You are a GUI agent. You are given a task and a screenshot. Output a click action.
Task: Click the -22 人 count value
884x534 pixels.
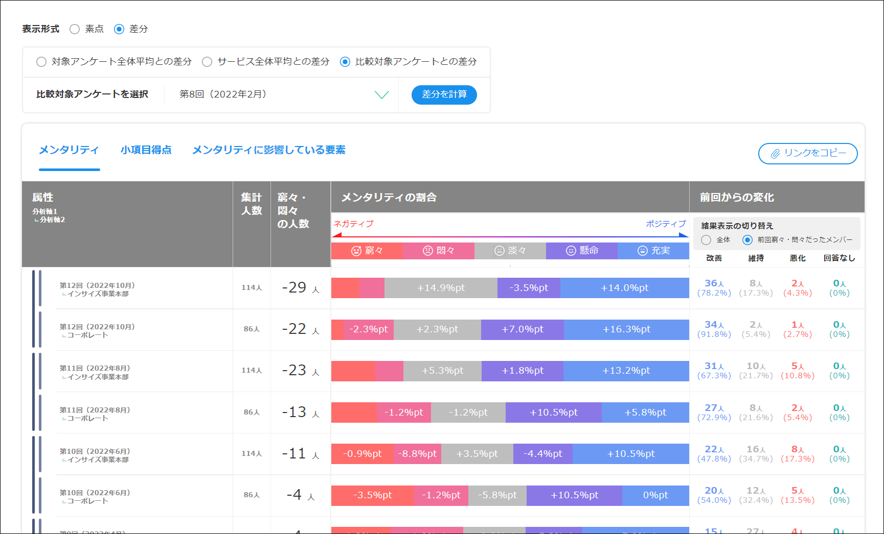point(300,329)
